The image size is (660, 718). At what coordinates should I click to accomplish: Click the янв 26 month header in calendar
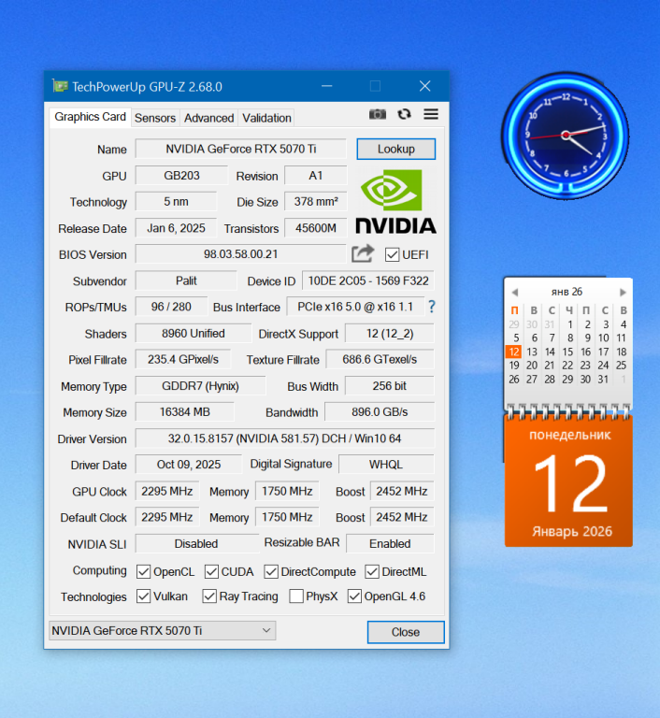(x=567, y=292)
